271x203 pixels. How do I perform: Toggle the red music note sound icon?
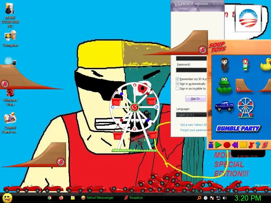[x=251, y=145]
